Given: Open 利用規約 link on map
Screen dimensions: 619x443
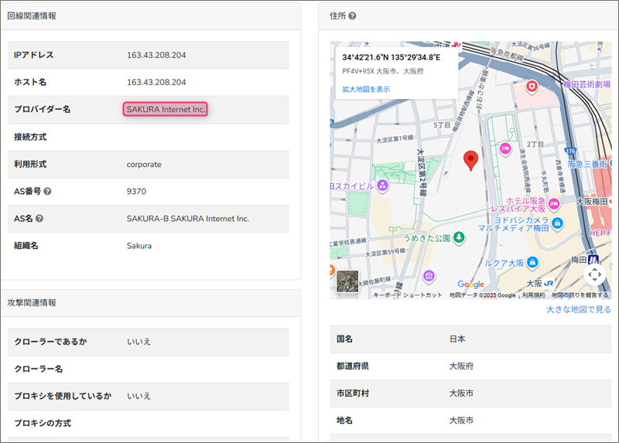Looking at the screenshot, I should (533, 295).
